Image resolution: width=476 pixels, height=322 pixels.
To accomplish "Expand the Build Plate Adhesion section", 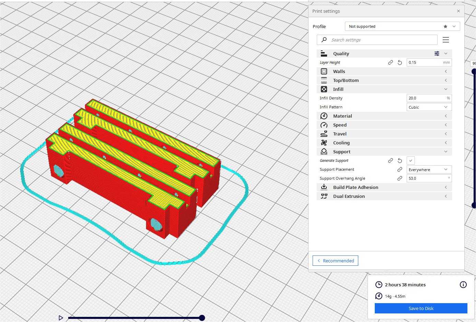I will (384, 187).
